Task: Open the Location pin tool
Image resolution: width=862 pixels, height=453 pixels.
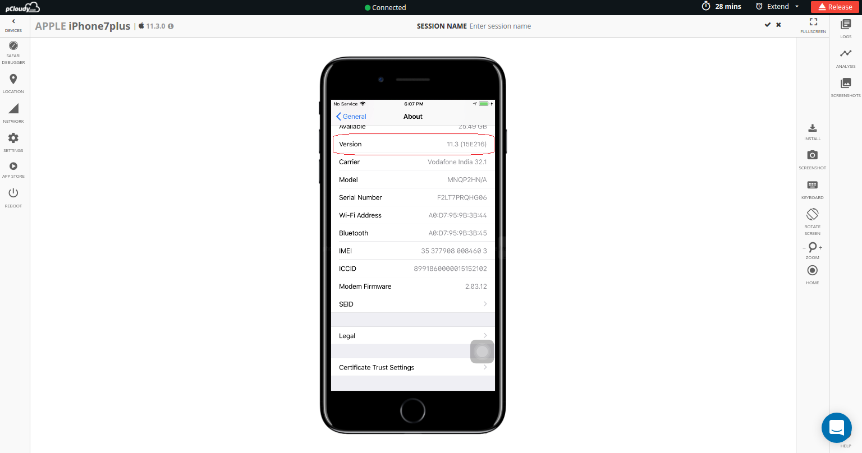Action: coord(13,83)
